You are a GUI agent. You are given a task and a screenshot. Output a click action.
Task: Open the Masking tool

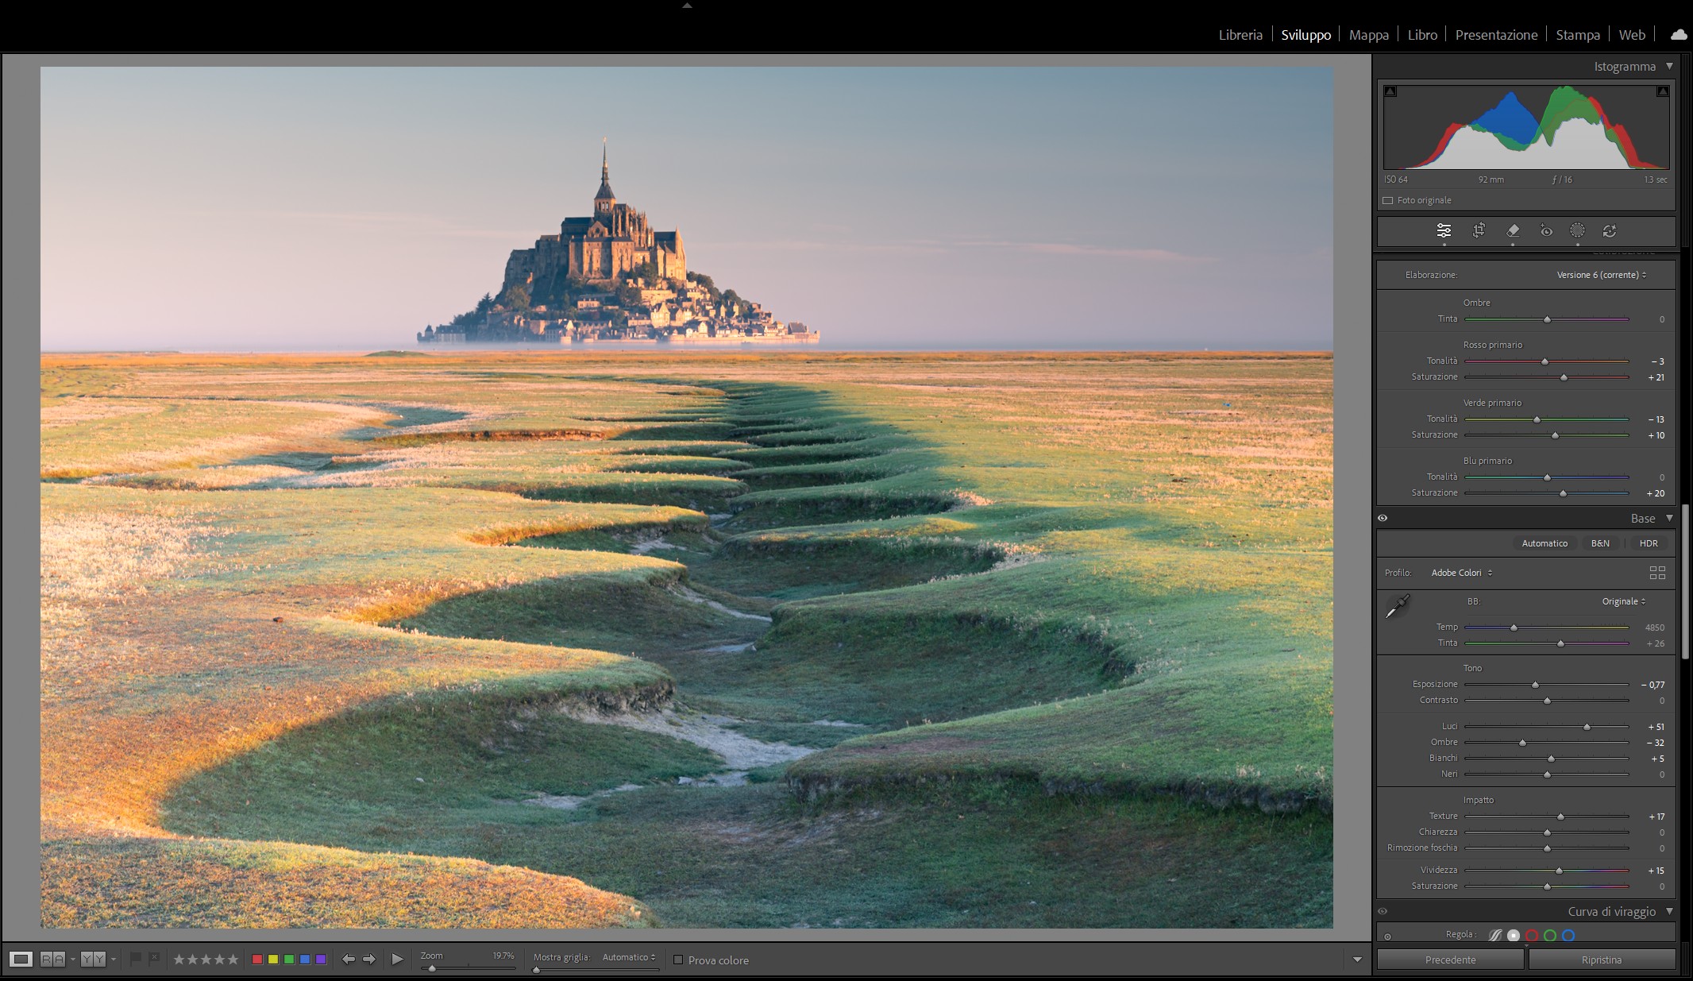[1578, 231]
